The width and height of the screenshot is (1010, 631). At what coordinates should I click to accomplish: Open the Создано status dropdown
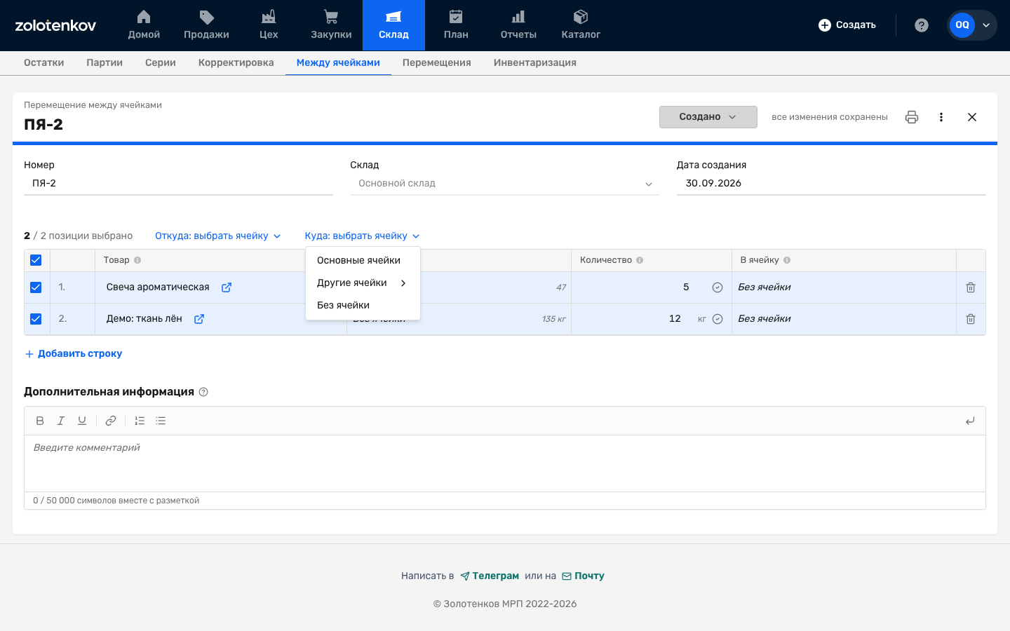pyautogui.click(x=708, y=117)
